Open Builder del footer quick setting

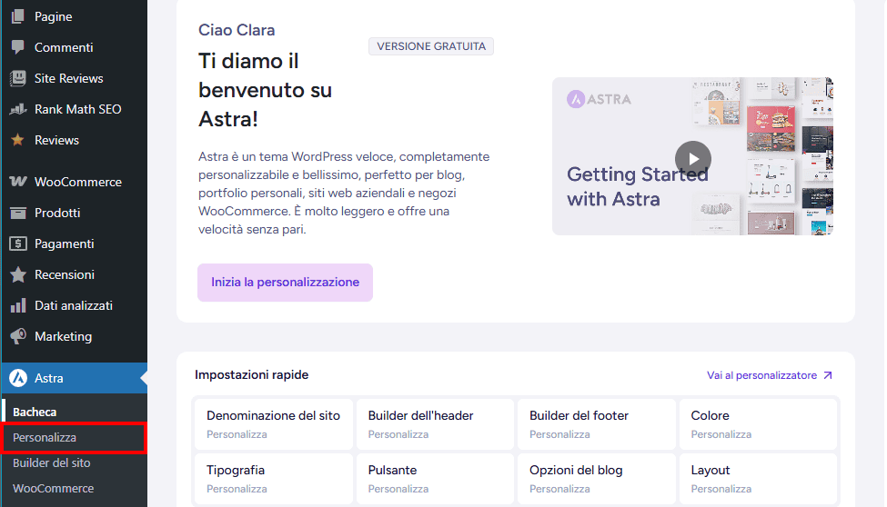tap(596, 424)
